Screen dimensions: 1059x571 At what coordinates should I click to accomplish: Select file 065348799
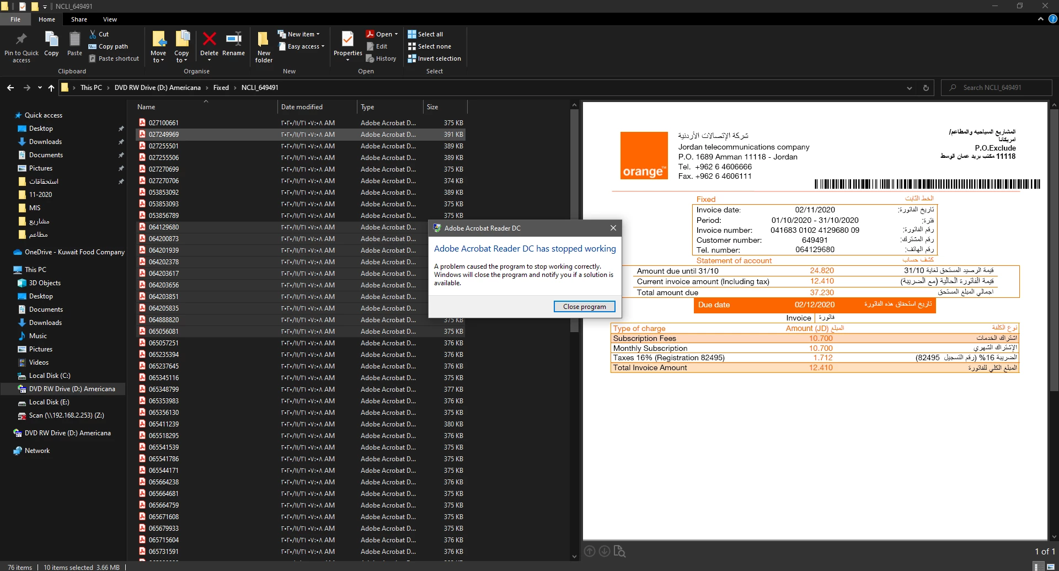[x=301, y=389]
